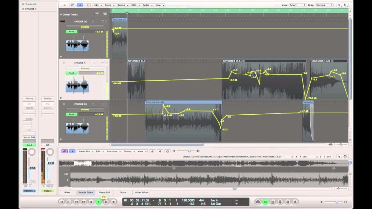Open the Drag mode dropdown showing Overlap

click(324, 5)
